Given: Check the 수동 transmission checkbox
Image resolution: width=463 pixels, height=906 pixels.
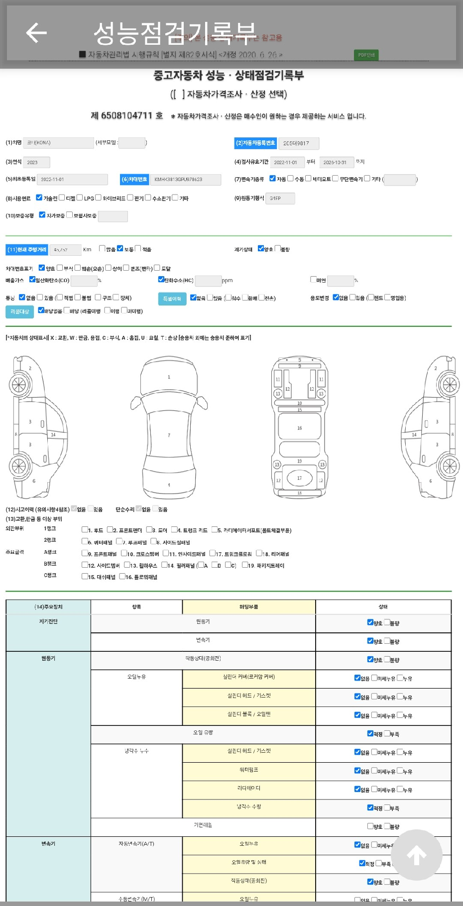Looking at the screenshot, I should (290, 179).
